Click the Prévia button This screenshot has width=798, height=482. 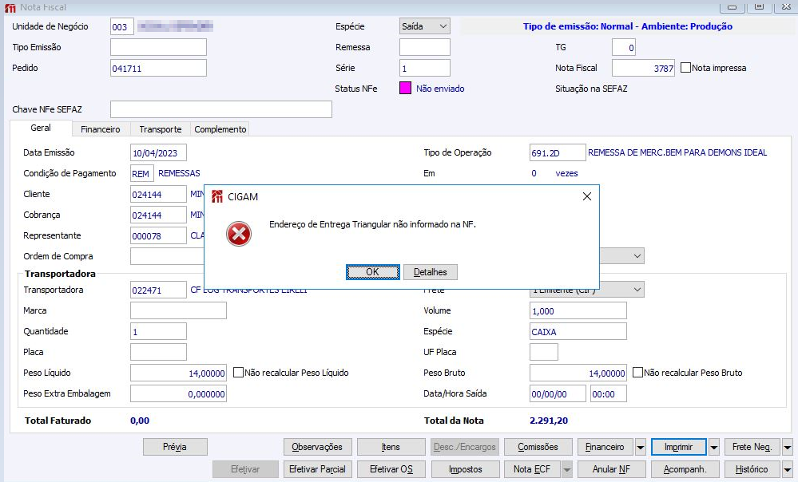175,447
